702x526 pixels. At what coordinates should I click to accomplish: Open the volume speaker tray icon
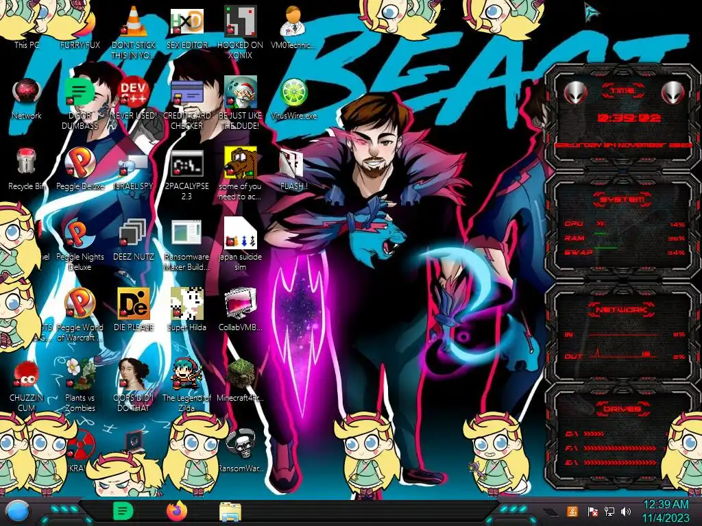click(625, 512)
